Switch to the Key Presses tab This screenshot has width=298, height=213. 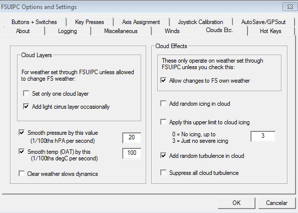tap(90, 22)
